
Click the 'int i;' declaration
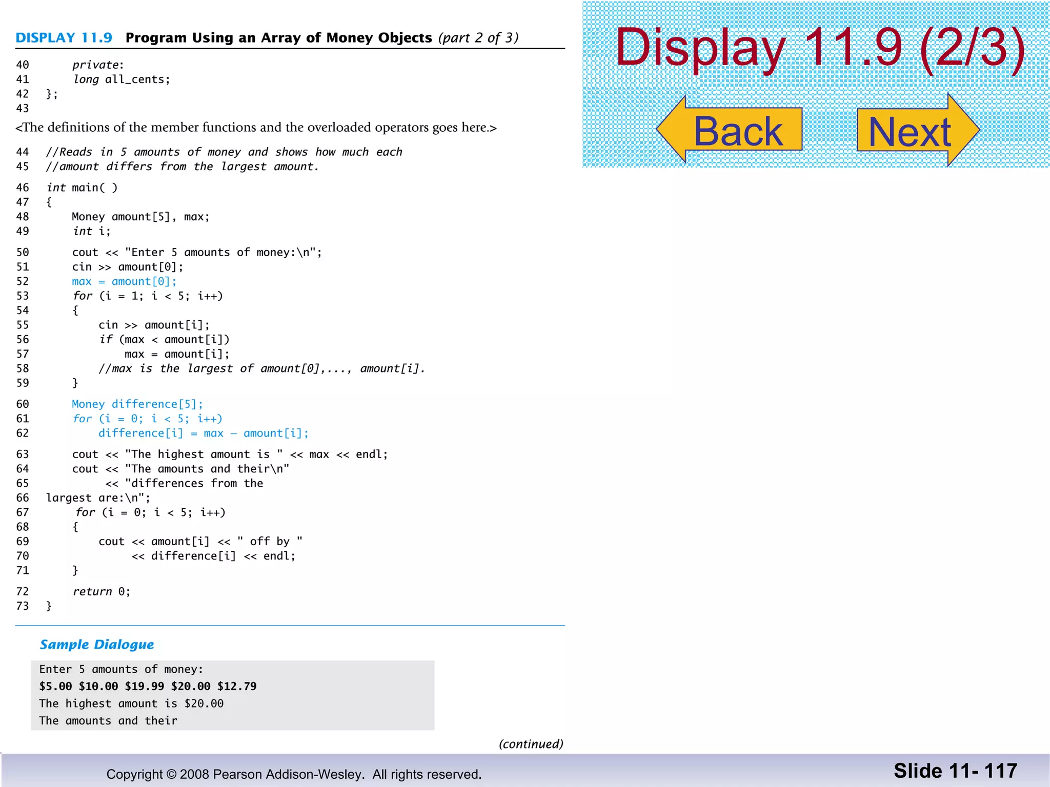pyautogui.click(x=91, y=231)
